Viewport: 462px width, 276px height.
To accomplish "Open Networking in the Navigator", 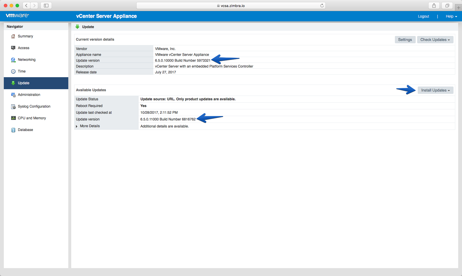I will coord(36,60).
